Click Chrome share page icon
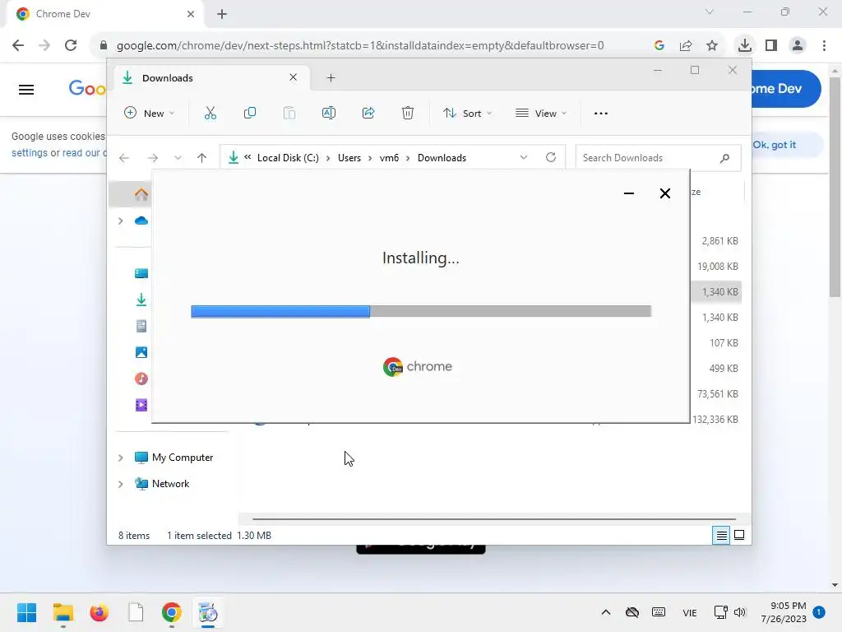 (x=686, y=46)
